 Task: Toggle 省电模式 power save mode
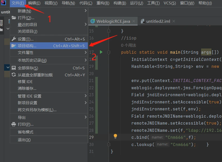click(x=49, y=132)
